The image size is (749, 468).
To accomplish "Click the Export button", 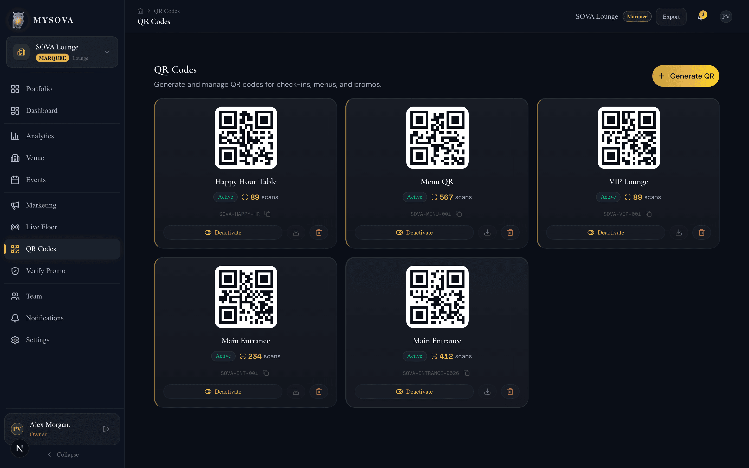I will (x=671, y=16).
